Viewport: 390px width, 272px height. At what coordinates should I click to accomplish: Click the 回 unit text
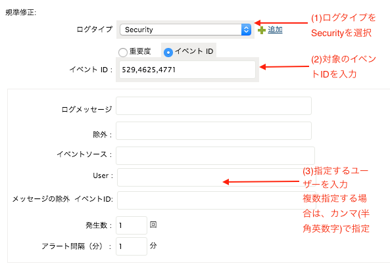(153, 225)
